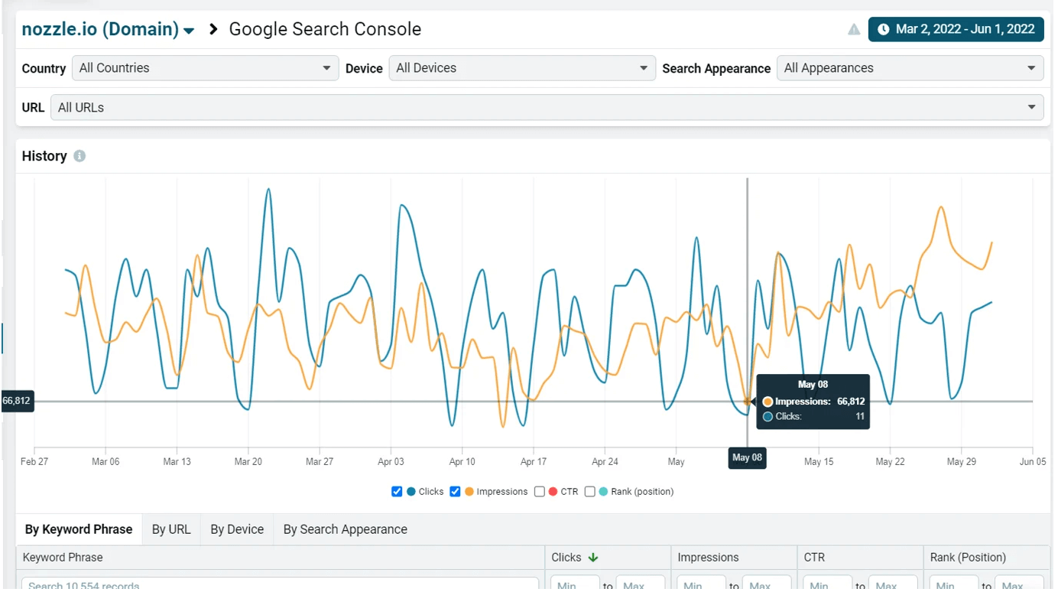Click the keyword search records field
Image resolution: width=1058 pixels, height=592 pixels.
(279, 584)
